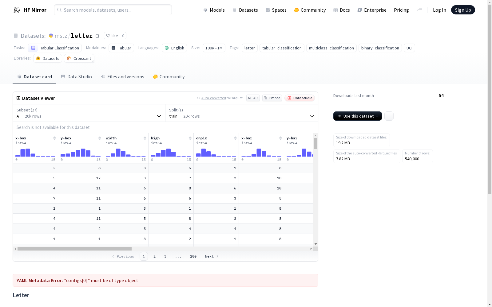Open Pricing page link
492x307 pixels.
coord(401,10)
